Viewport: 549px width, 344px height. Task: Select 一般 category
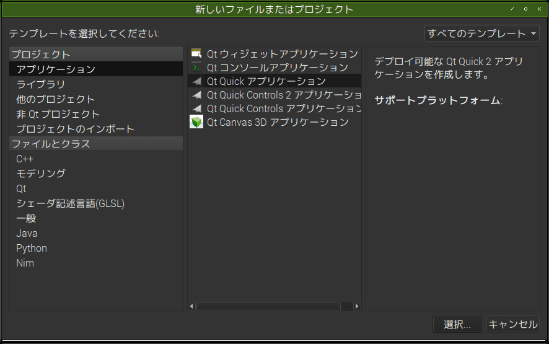[96, 218]
